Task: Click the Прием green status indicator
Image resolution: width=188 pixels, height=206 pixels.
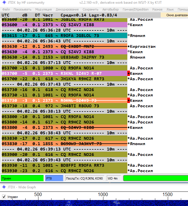Action: (x=22, y=178)
